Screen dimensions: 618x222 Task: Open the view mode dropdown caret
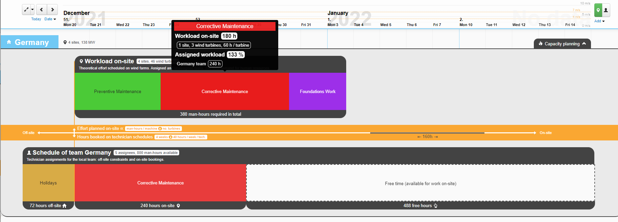pos(32,9)
